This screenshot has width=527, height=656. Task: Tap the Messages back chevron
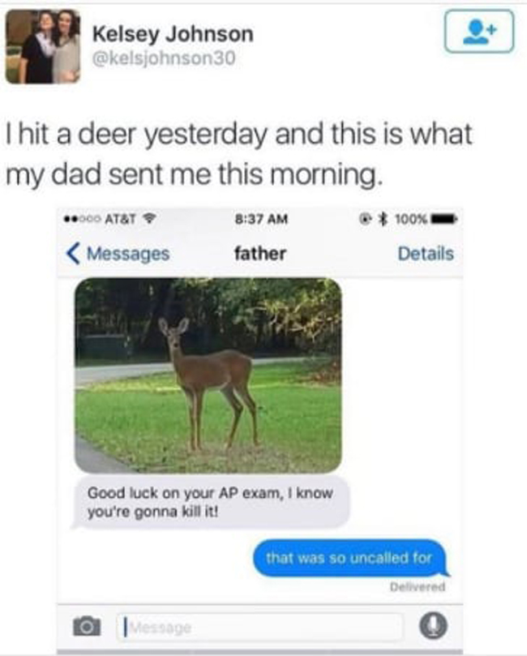73,254
